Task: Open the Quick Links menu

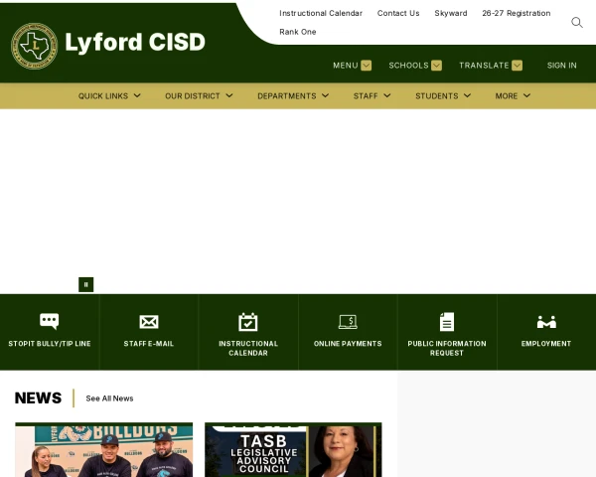Action: pyautogui.click(x=109, y=95)
